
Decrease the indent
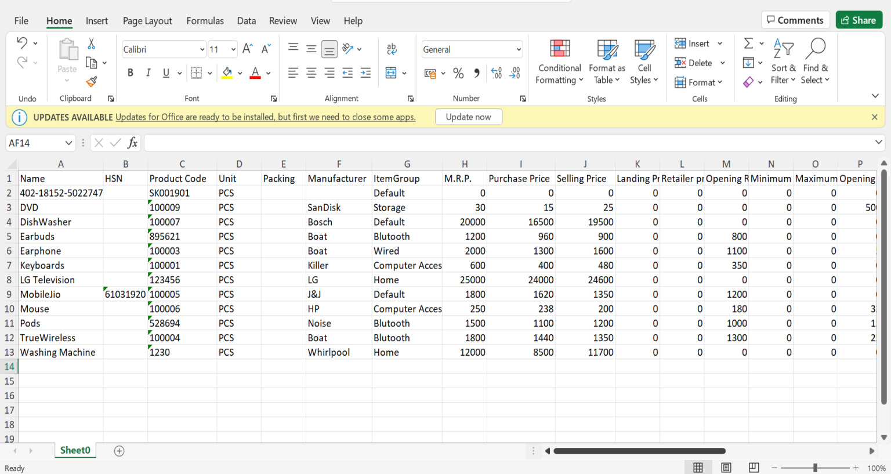(347, 73)
